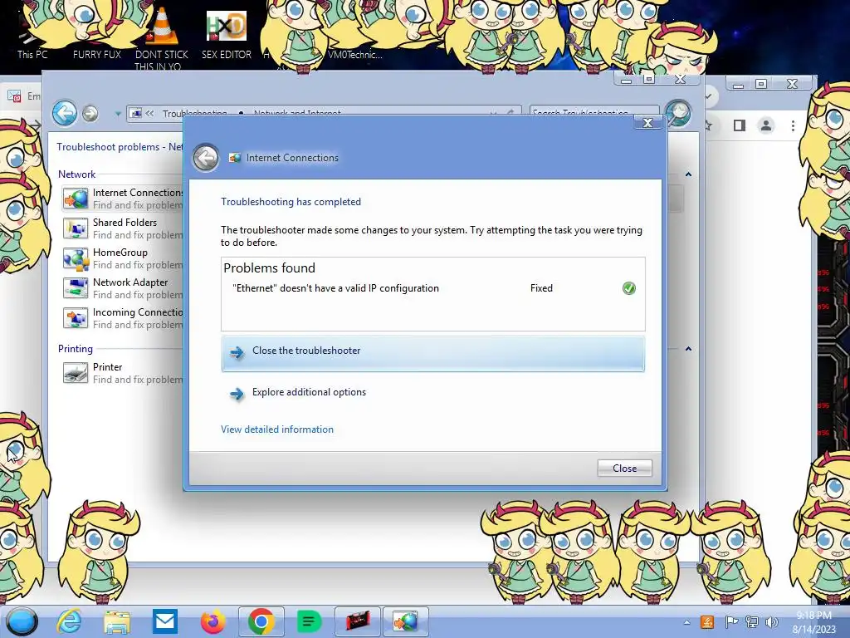Screen dimensions: 850x638
Task: Click the taskbar clock showing 9:18 PM
Action: tap(813, 622)
